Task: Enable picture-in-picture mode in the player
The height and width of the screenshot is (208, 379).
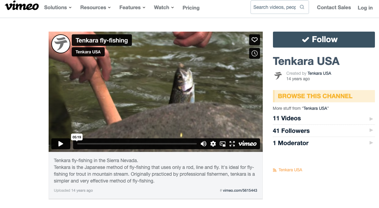Action: coord(223,144)
